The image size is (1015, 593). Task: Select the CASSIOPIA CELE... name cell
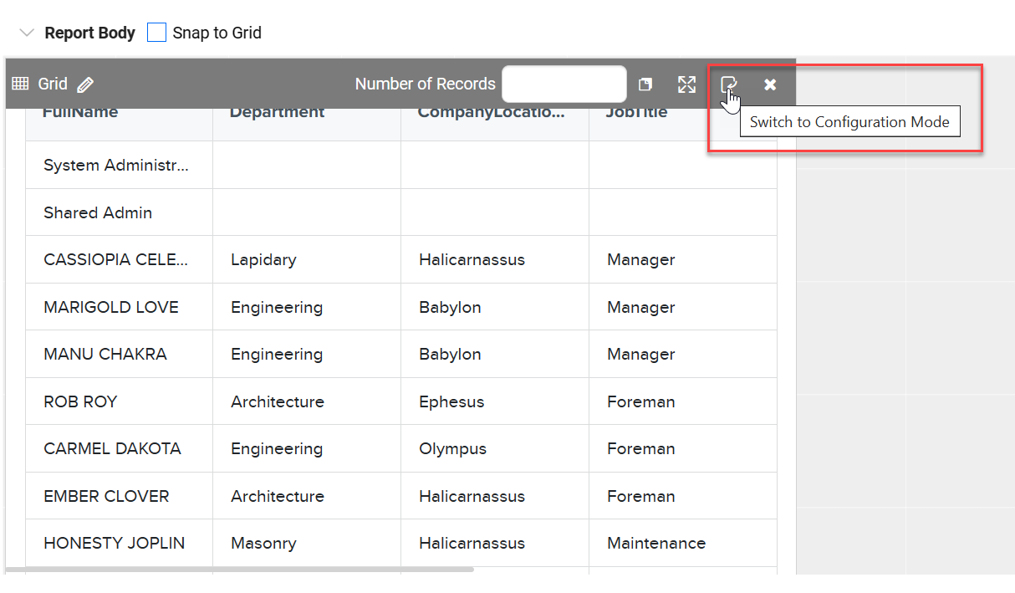[x=119, y=259]
